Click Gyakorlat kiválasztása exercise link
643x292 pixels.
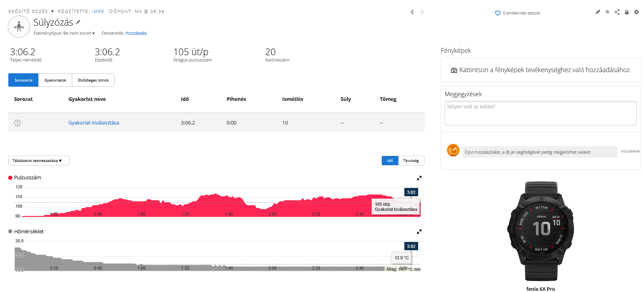point(93,123)
